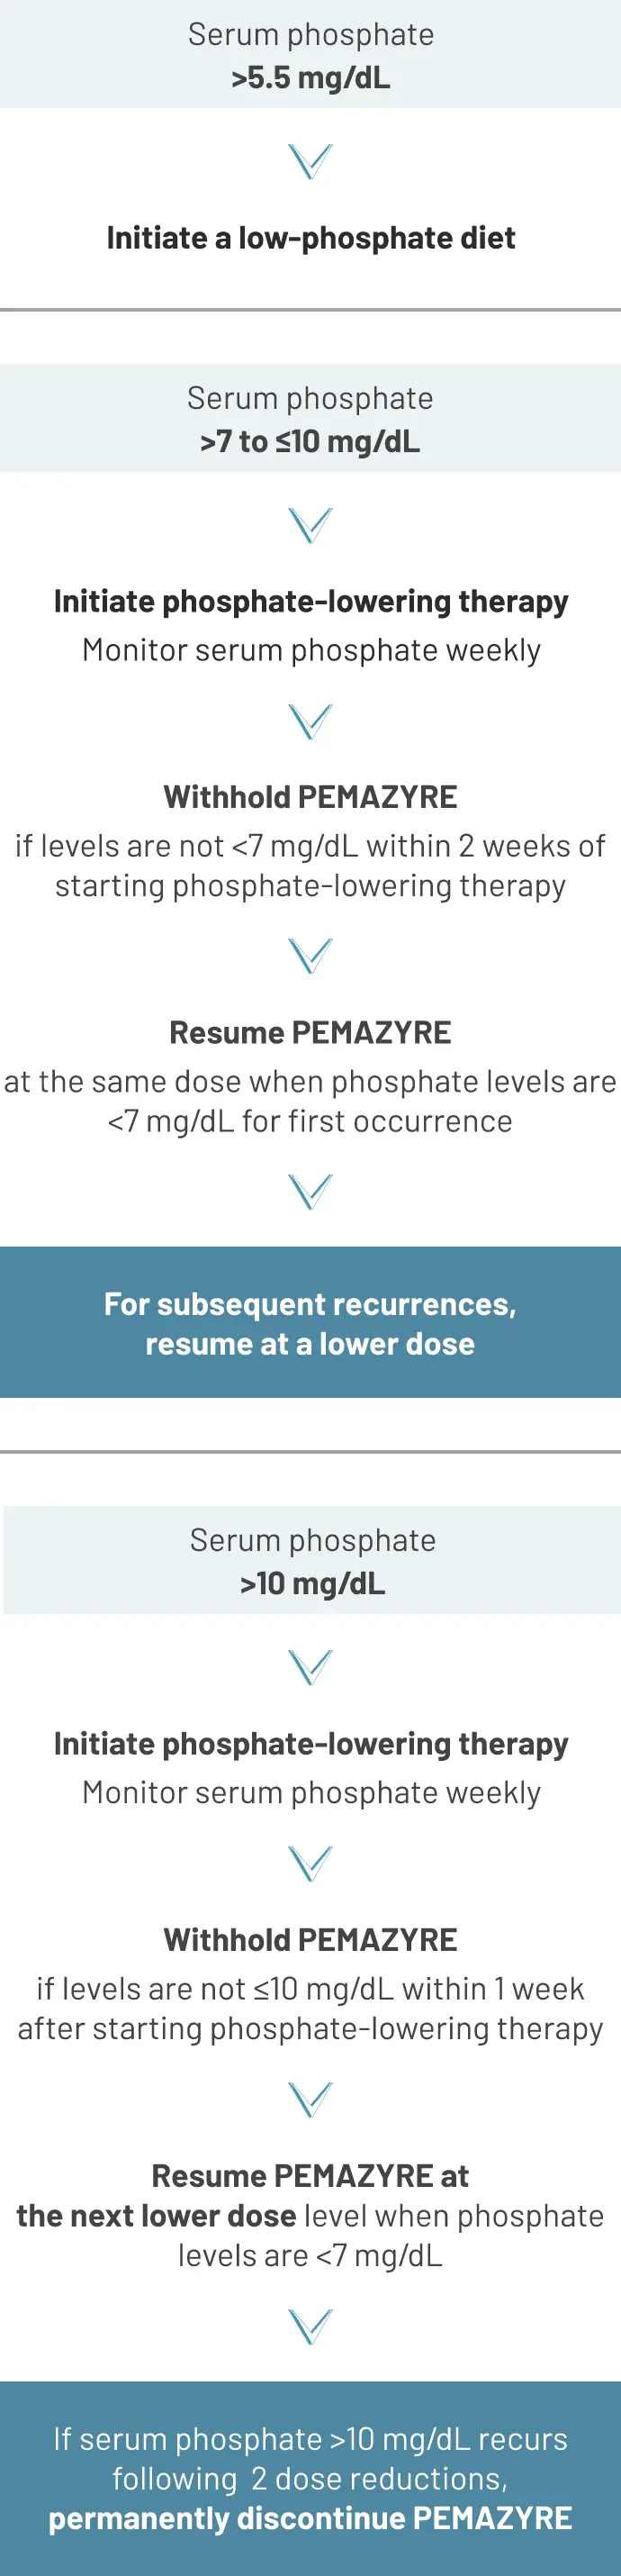Click arrow below Serum phosphate >10 mg/dL
Screen dimensions: 621x2576
tap(310, 1667)
